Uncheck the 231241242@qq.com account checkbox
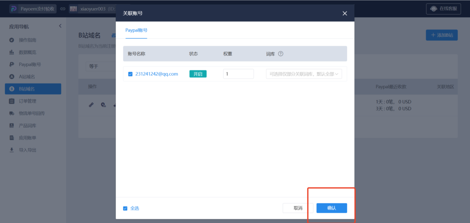Image resolution: width=470 pixels, height=223 pixels. point(130,74)
